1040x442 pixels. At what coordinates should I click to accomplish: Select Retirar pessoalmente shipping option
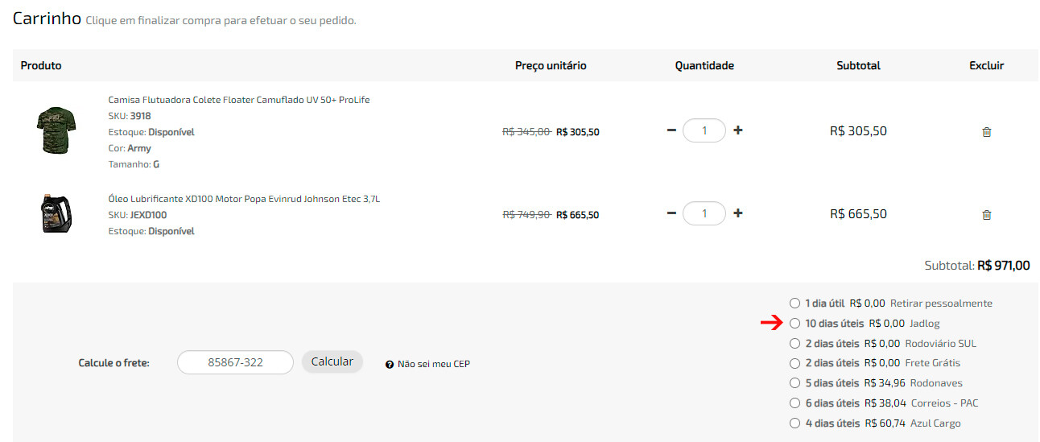pyautogui.click(x=795, y=304)
